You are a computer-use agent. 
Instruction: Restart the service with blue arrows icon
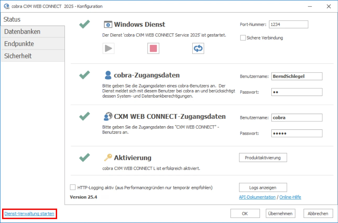pos(198,48)
